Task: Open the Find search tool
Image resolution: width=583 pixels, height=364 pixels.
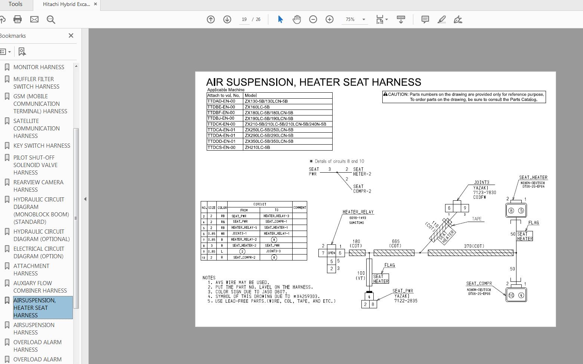Action: point(51,19)
